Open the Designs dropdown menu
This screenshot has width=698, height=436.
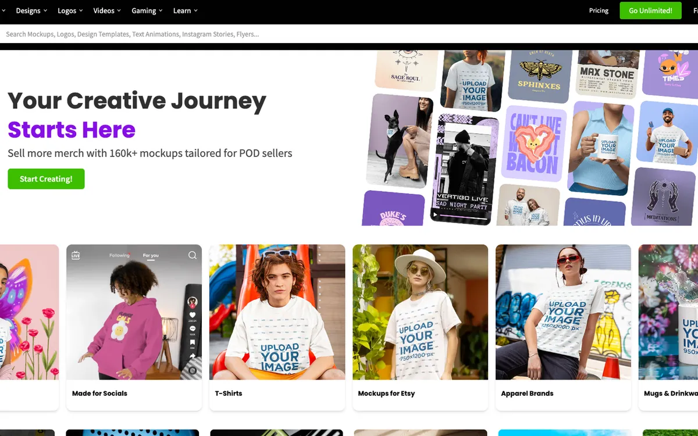(x=31, y=10)
